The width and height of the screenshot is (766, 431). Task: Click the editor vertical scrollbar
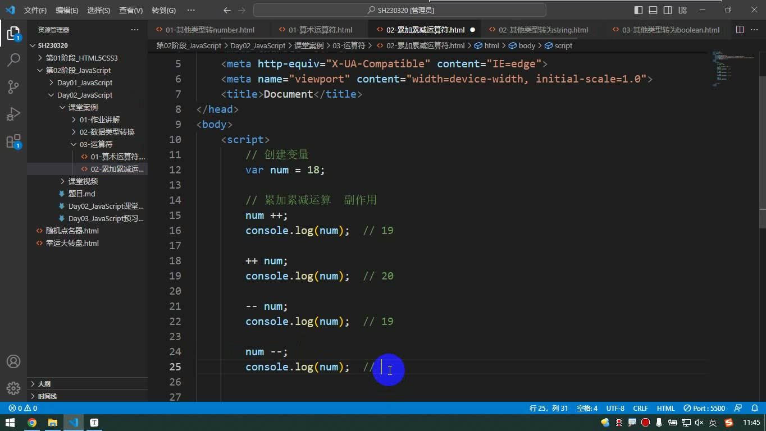(762, 152)
